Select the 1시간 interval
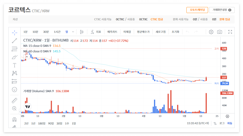Image resolution: width=243 pixels, height=136 pixels. pos(57,32)
